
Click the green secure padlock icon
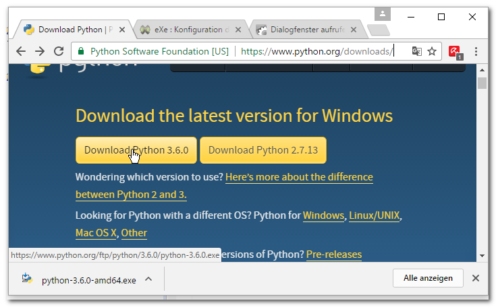(x=81, y=51)
